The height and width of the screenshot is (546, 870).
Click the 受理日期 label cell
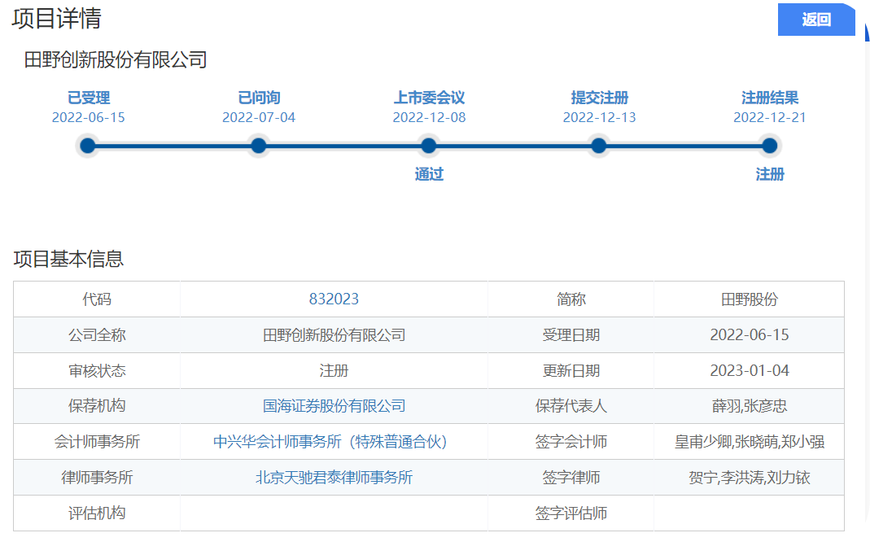tap(571, 335)
